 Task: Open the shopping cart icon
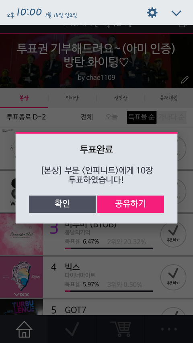tap(121, 329)
